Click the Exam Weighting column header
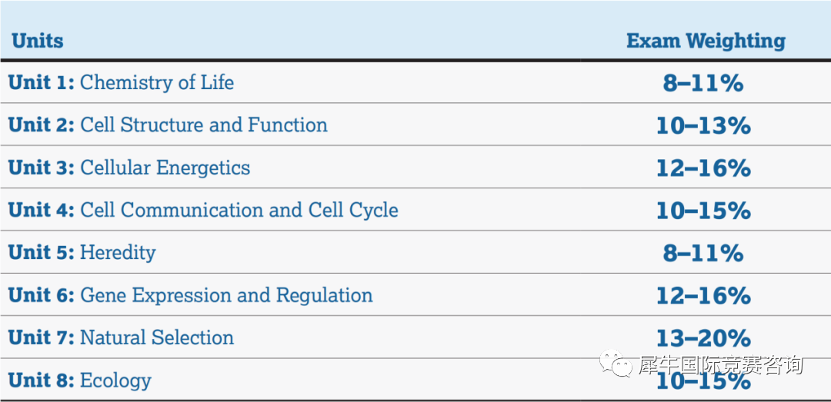Image resolution: width=831 pixels, height=402 pixels. pyautogui.click(x=706, y=41)
